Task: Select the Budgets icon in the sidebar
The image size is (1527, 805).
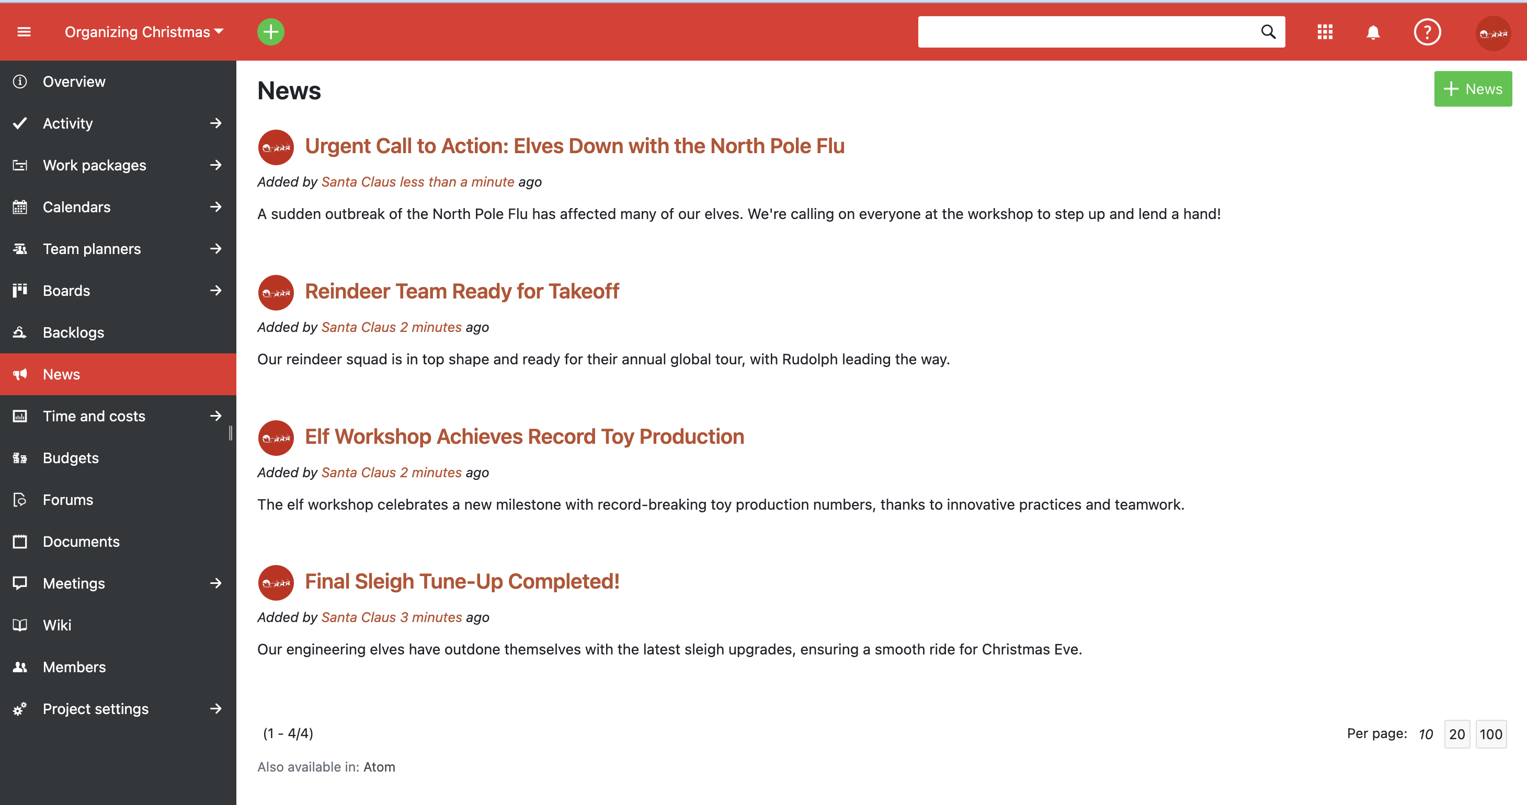Action: tap(19, 458)
